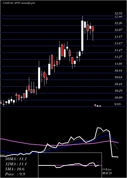Click the 12.07 price axis label
This screenshot has height=178, width=127.
pos(118,30)
